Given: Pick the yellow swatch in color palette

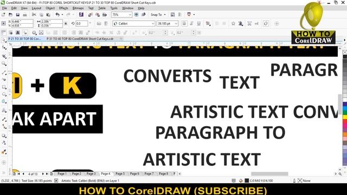Looking at the screenshot, I should (345, 117).
